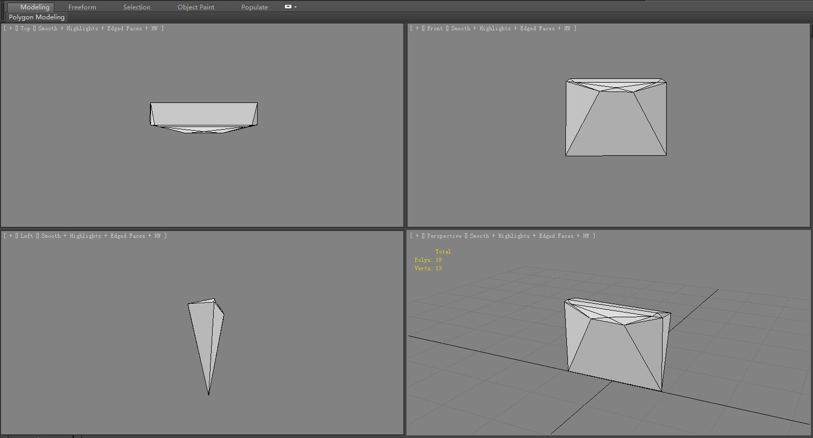Open Perspective viewport Smooth + Highlights shading menu
This screenshot has width=813, height=438.
tap(529, 236)
